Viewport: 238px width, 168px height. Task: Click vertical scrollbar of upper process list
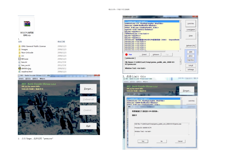[180, 35]
